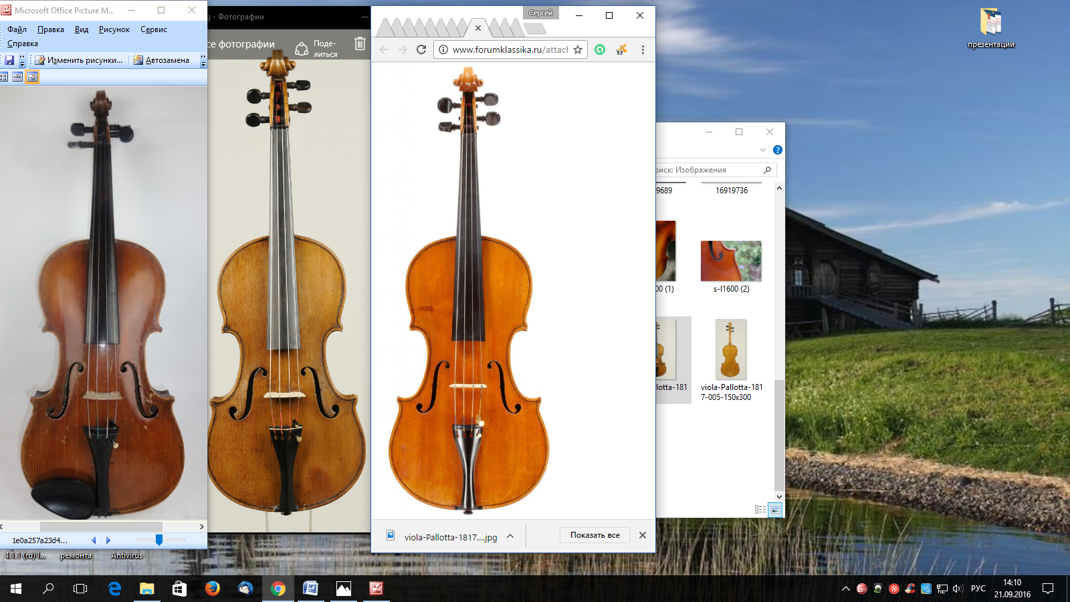Expand the Explorer ribbon chevron
Screen dimensions: 1070x602
tap(763, 150)
